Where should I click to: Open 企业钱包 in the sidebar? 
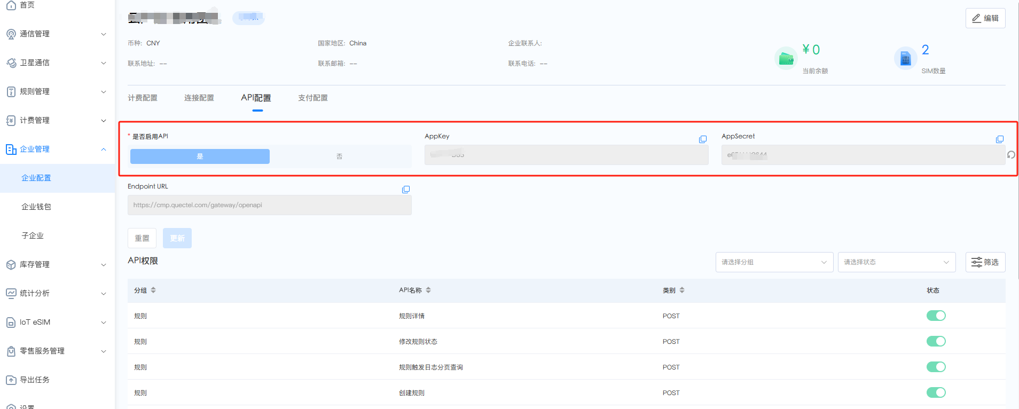36,207
